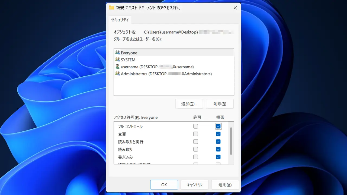Click the 削除(R) button
Viewport: 347px width, 195px height.
tap(220, 104)
